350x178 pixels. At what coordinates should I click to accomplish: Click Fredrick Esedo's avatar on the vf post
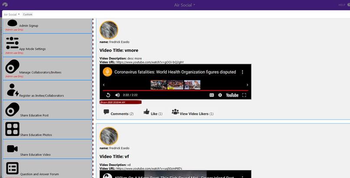[x=109, y=136]
